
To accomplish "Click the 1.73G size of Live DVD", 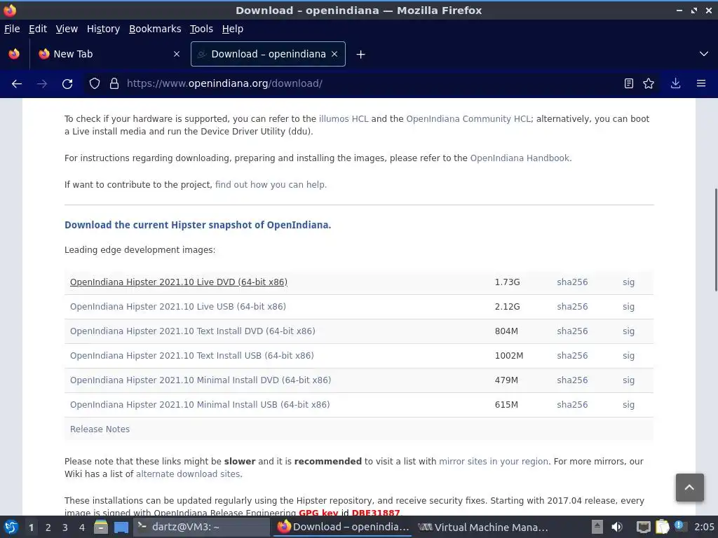I will click(508, 282).
